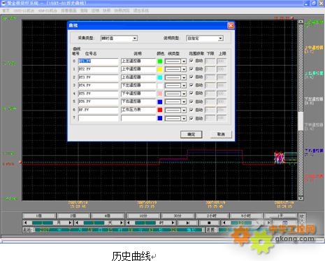
Task: Click the 取消 button in the dialog
Action: pyautogui.click(x=221, y=134)
